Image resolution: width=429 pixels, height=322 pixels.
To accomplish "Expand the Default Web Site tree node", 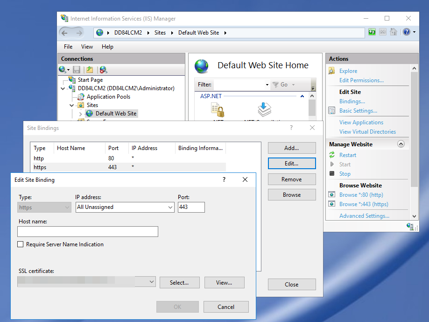I will coord(80,114).
